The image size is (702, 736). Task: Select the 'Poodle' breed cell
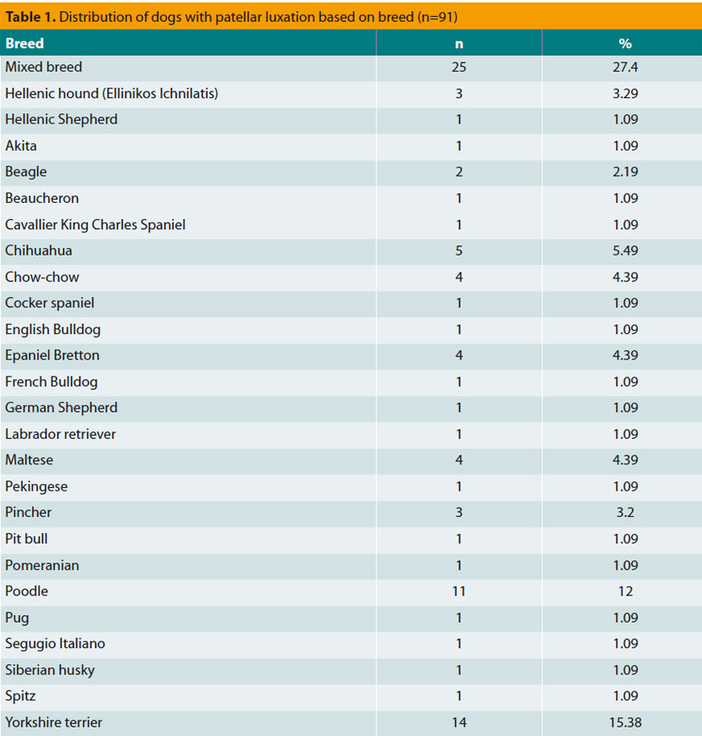[x=27, y=591]
